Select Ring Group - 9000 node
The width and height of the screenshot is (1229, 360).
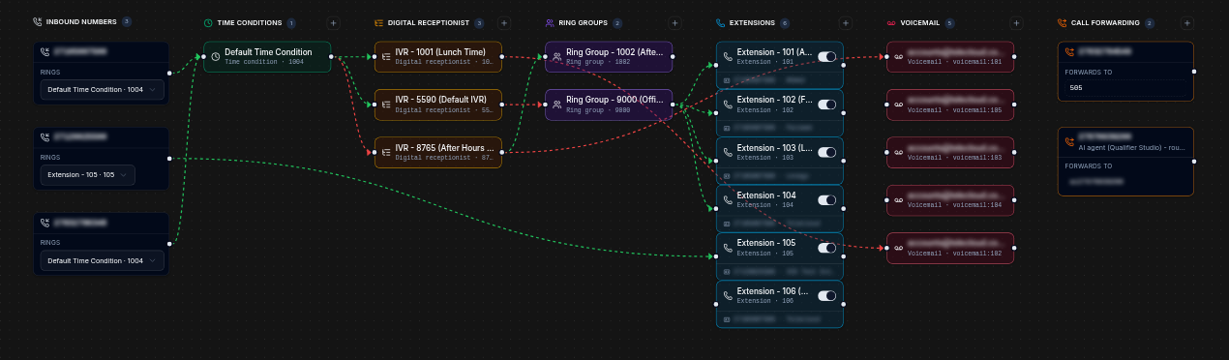[x=609, y=105]
